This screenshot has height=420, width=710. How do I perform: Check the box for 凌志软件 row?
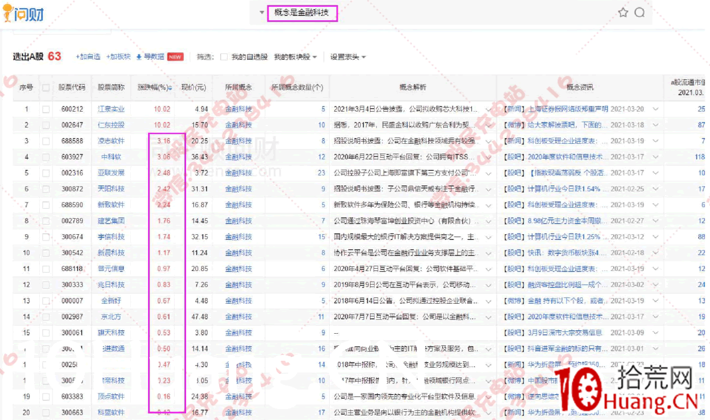pyautogui.click(x=46, y=141)
